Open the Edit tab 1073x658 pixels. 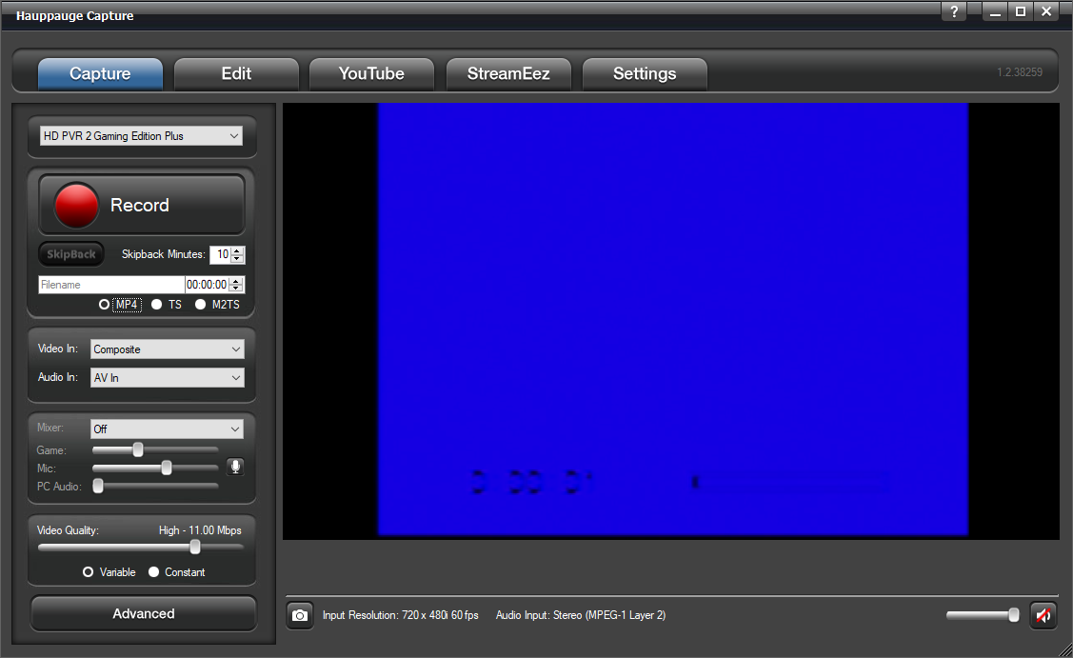(236, 74)
